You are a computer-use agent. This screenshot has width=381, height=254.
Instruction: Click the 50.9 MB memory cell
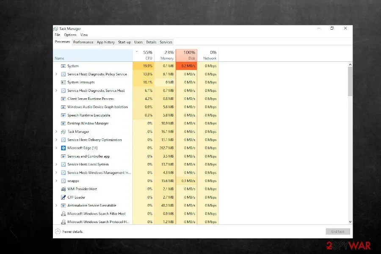tap(165, 123)
